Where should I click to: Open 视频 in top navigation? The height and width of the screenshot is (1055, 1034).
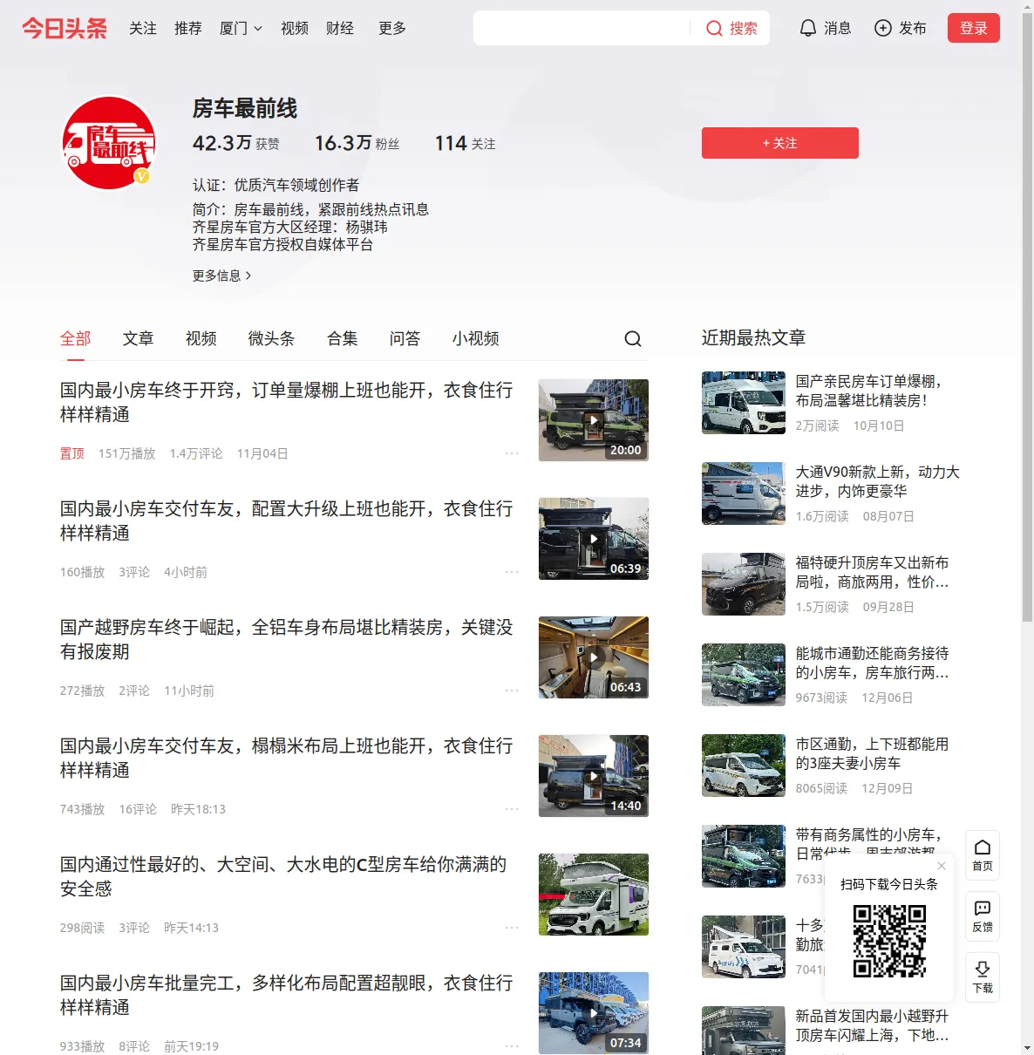coord(295,29)
